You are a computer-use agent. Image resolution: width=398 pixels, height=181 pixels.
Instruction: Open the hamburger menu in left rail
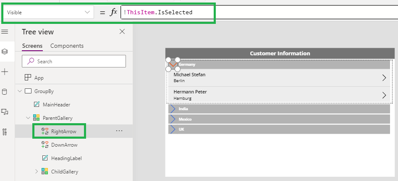pyautogui.click(x=5, y=32)
